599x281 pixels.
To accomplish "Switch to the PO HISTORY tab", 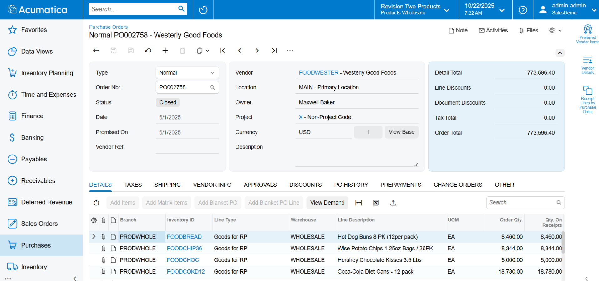I will pyautogui.click(x=351, y=185).
